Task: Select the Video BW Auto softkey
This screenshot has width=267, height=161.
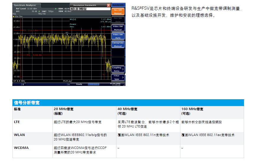Action: coord(118,36)
